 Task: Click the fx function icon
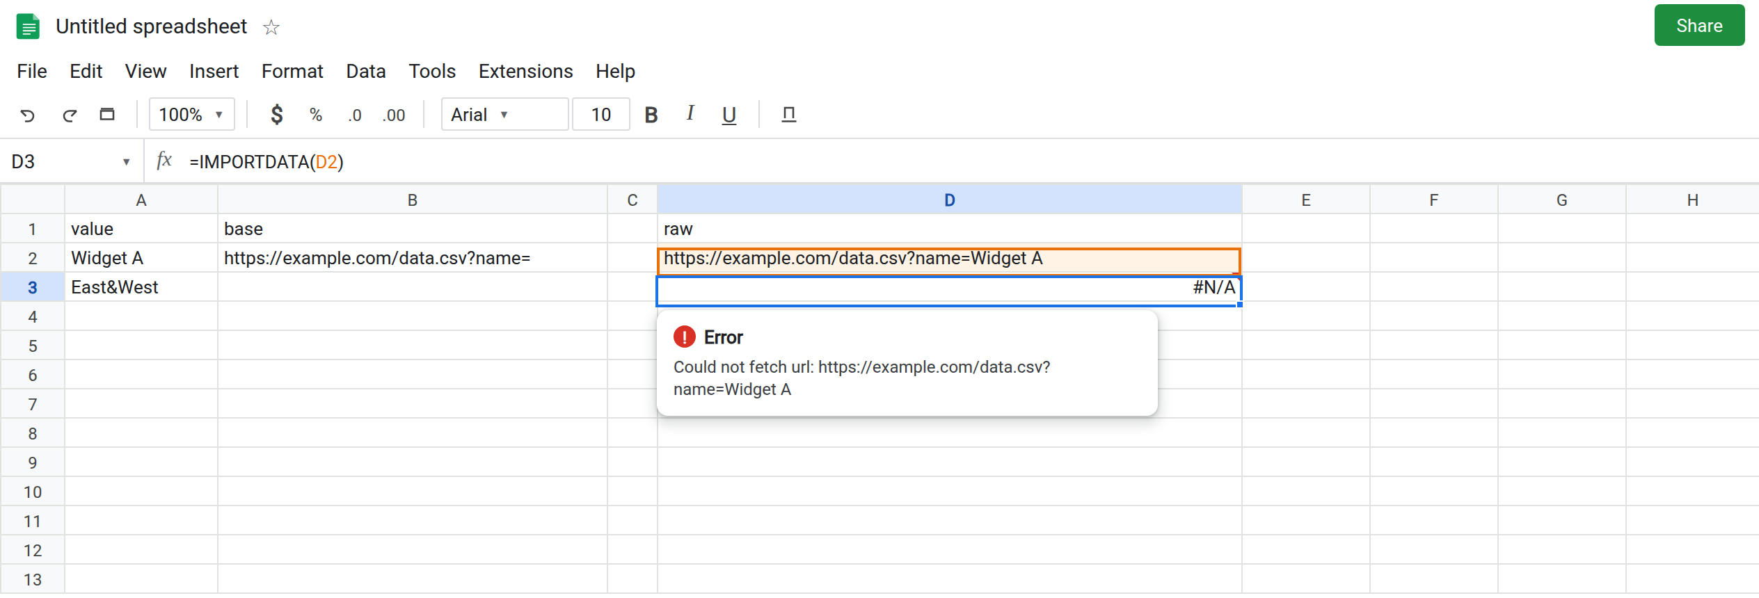164,161
